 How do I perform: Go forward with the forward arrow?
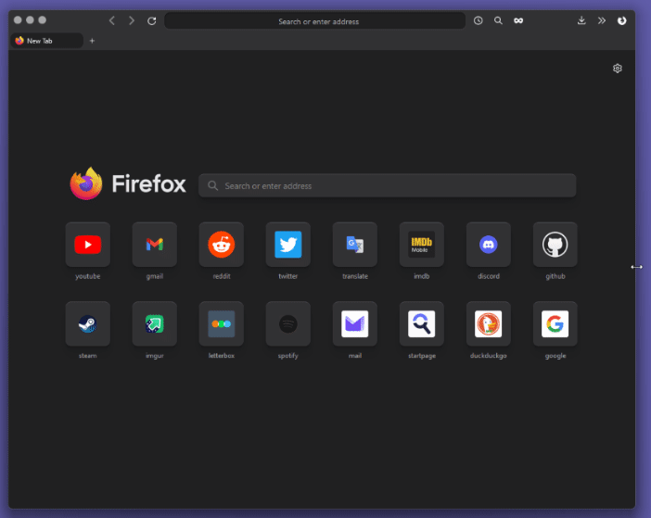(132, 20)
